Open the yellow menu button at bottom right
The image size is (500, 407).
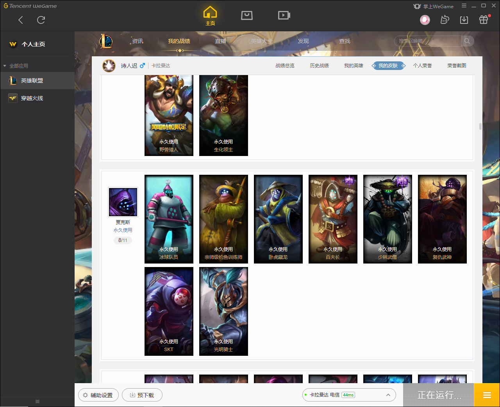click(487, 395)
